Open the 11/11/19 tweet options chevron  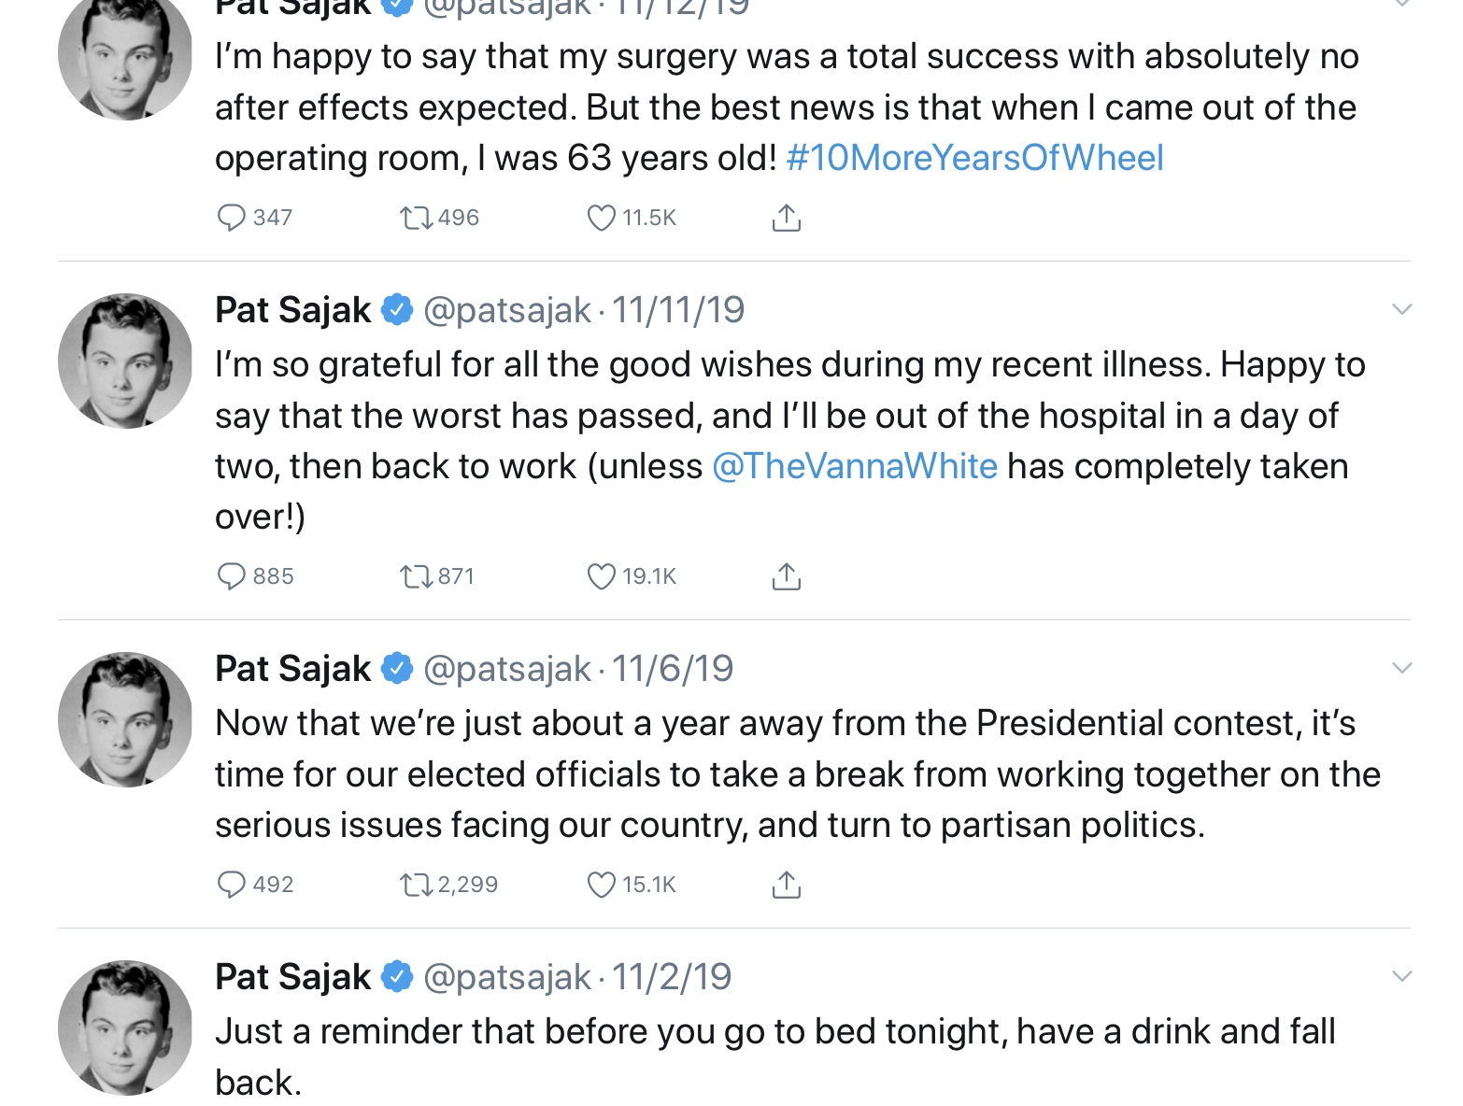coord(1401,309)
